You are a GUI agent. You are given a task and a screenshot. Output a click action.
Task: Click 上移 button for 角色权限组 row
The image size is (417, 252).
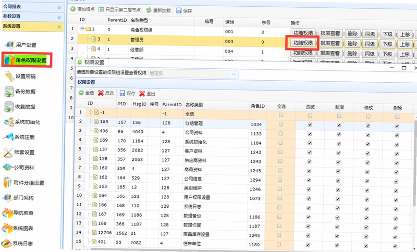coord(406,34)
